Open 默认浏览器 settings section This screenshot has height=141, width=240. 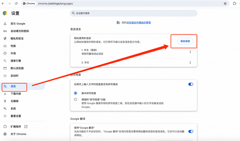[x=17, y=68]
